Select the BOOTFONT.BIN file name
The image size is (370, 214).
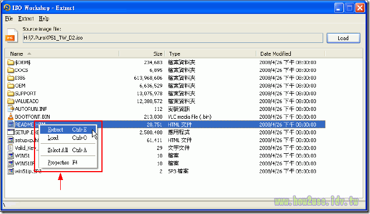tap(32, 117)
